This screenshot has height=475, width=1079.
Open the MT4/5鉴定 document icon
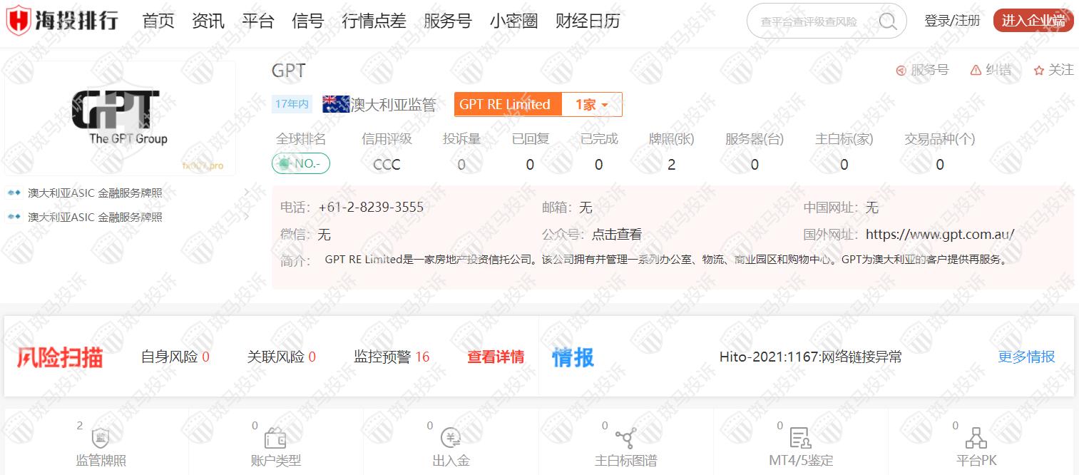pos(800,437)
